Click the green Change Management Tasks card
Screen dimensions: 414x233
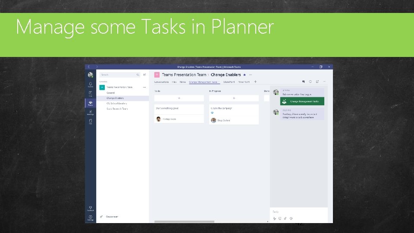(302, 101)
